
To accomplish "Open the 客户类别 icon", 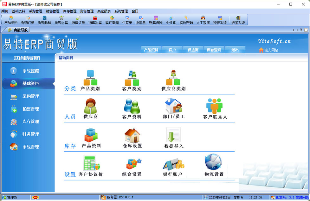I will click(x=132, y=78).
